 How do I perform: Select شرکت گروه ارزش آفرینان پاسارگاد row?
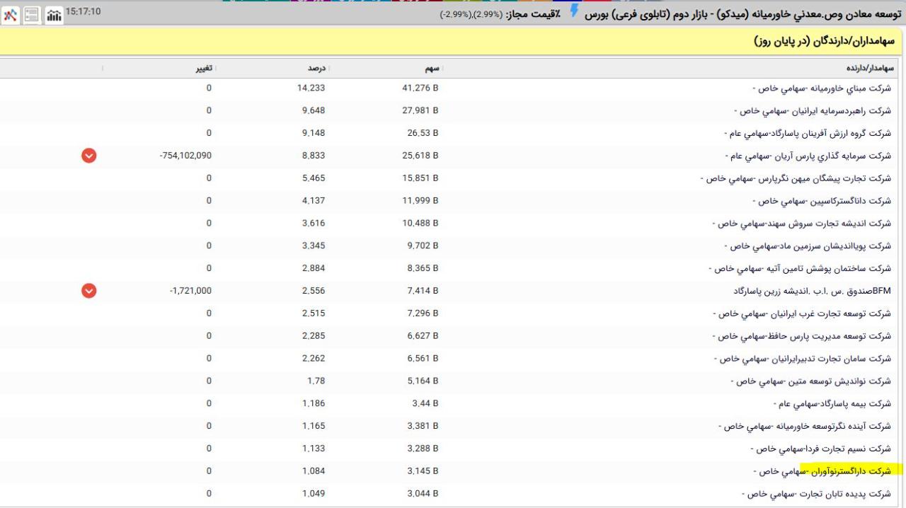(807, 133)
